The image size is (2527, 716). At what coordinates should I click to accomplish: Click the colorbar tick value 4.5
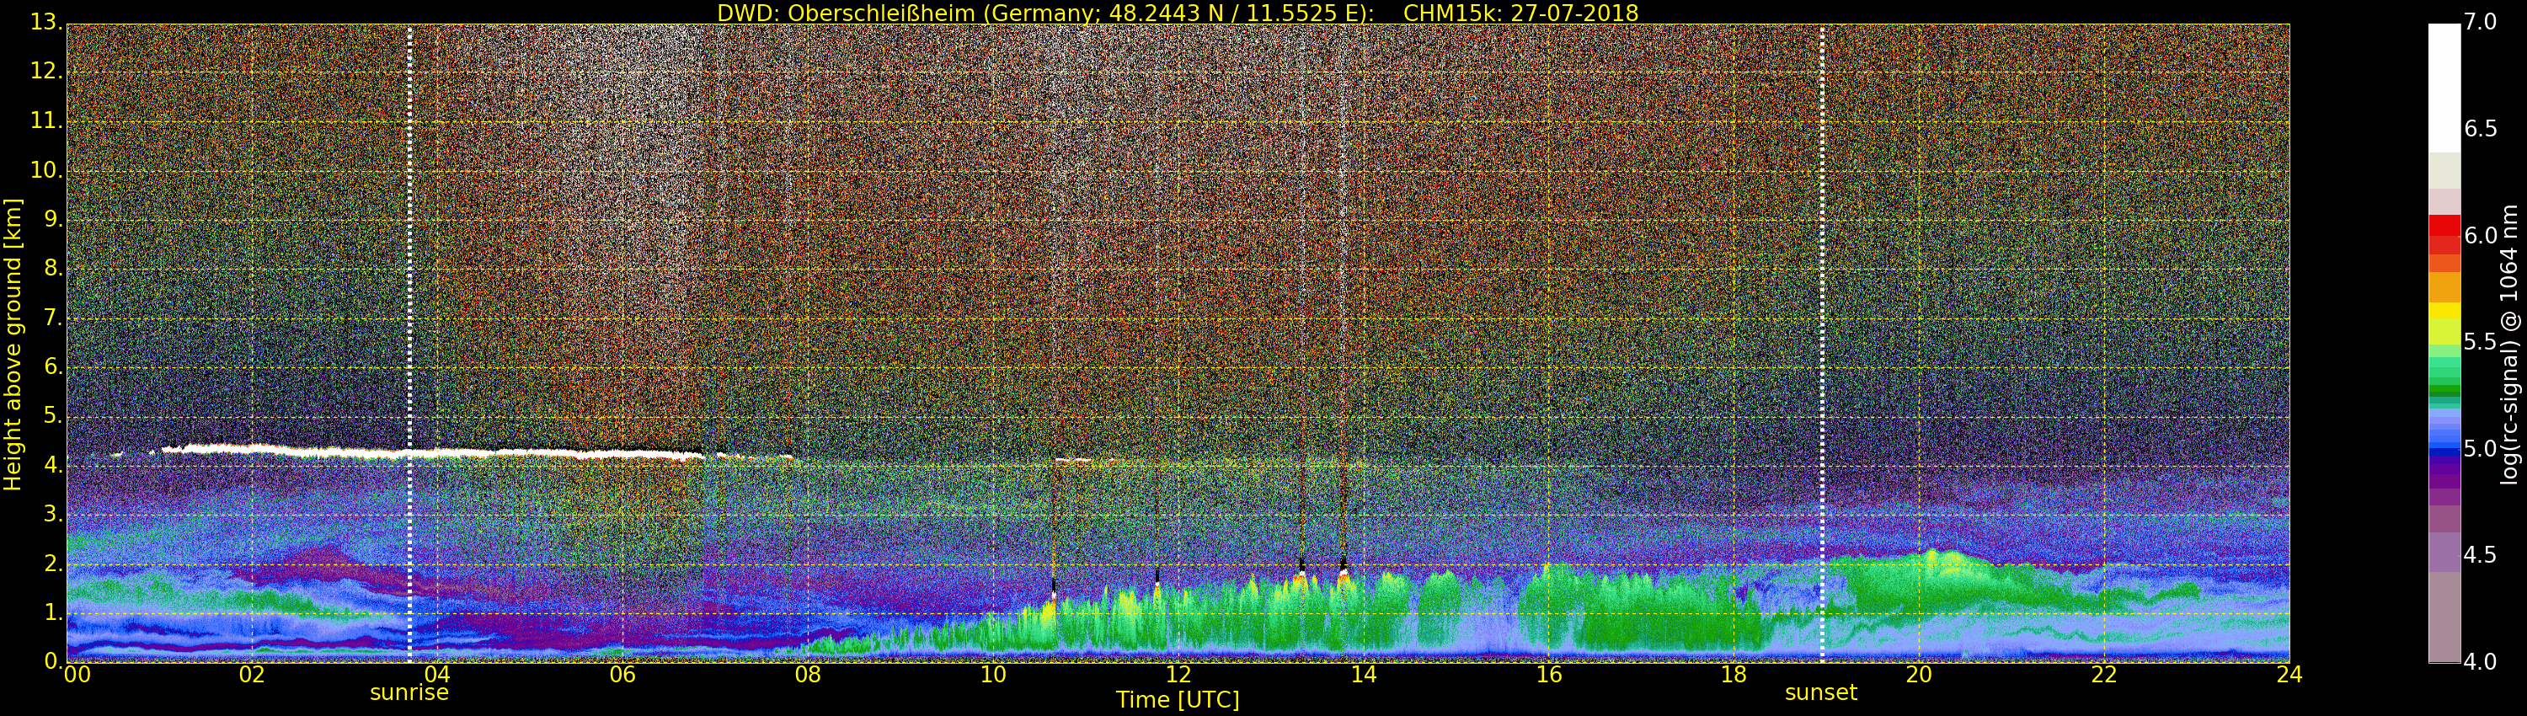click(2479, 555)
